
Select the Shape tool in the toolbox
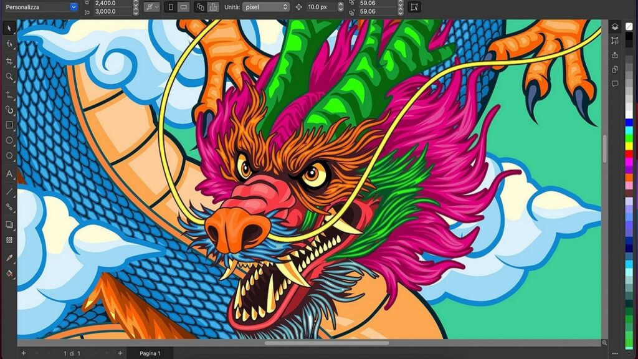[x=7, y=45]
